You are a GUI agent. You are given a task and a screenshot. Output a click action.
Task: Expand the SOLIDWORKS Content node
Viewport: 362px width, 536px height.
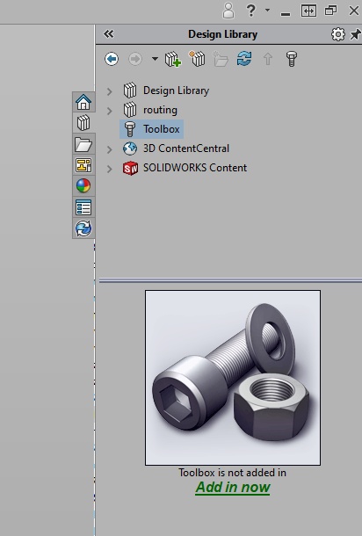(109, 169)
